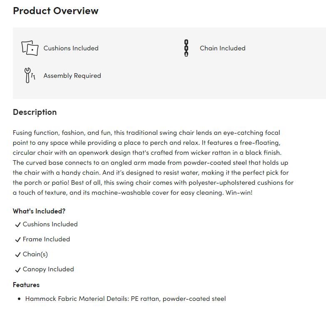Click checkmark beside Canopy Included
Viewport: 326px width, 310px height.
(x=18, y=270)
